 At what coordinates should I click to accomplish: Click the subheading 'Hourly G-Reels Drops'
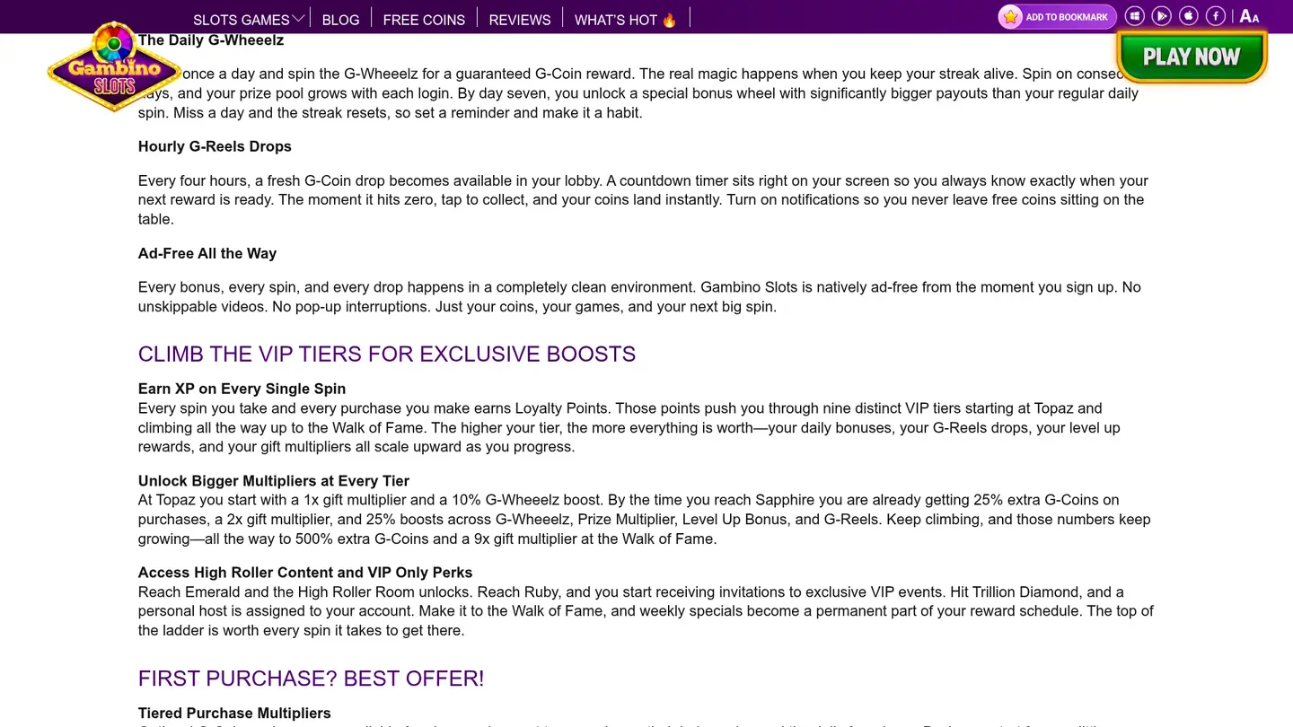click(x=215, y=146)
